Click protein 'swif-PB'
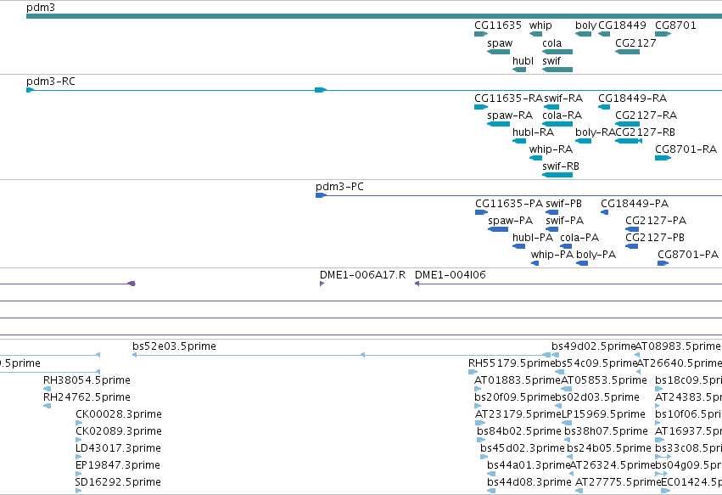This screenshot has width=722, height=495. [x=563, y=204]
